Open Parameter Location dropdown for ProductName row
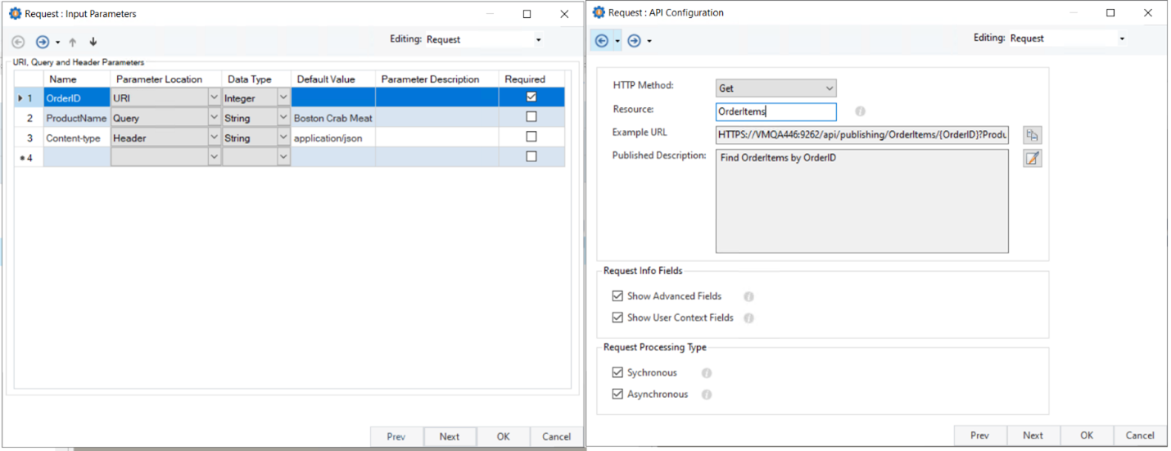This screenshot has width=1171, height=451. coord(214,118)
